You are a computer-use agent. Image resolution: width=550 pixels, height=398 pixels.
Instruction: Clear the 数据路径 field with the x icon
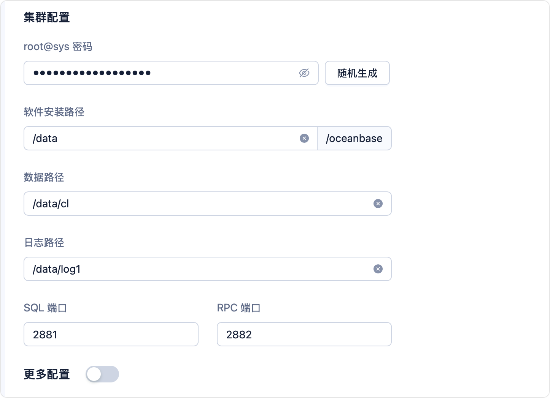tap(378, 204)
